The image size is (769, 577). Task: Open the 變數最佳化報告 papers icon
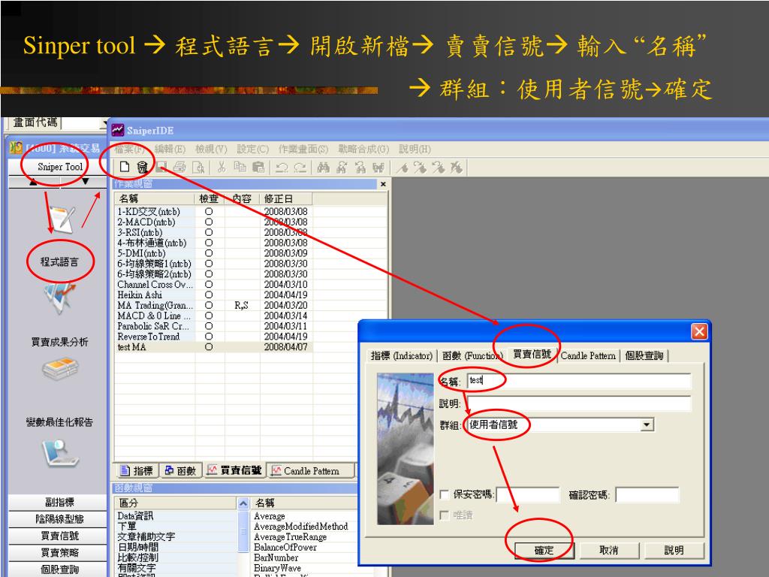(60, 369)
